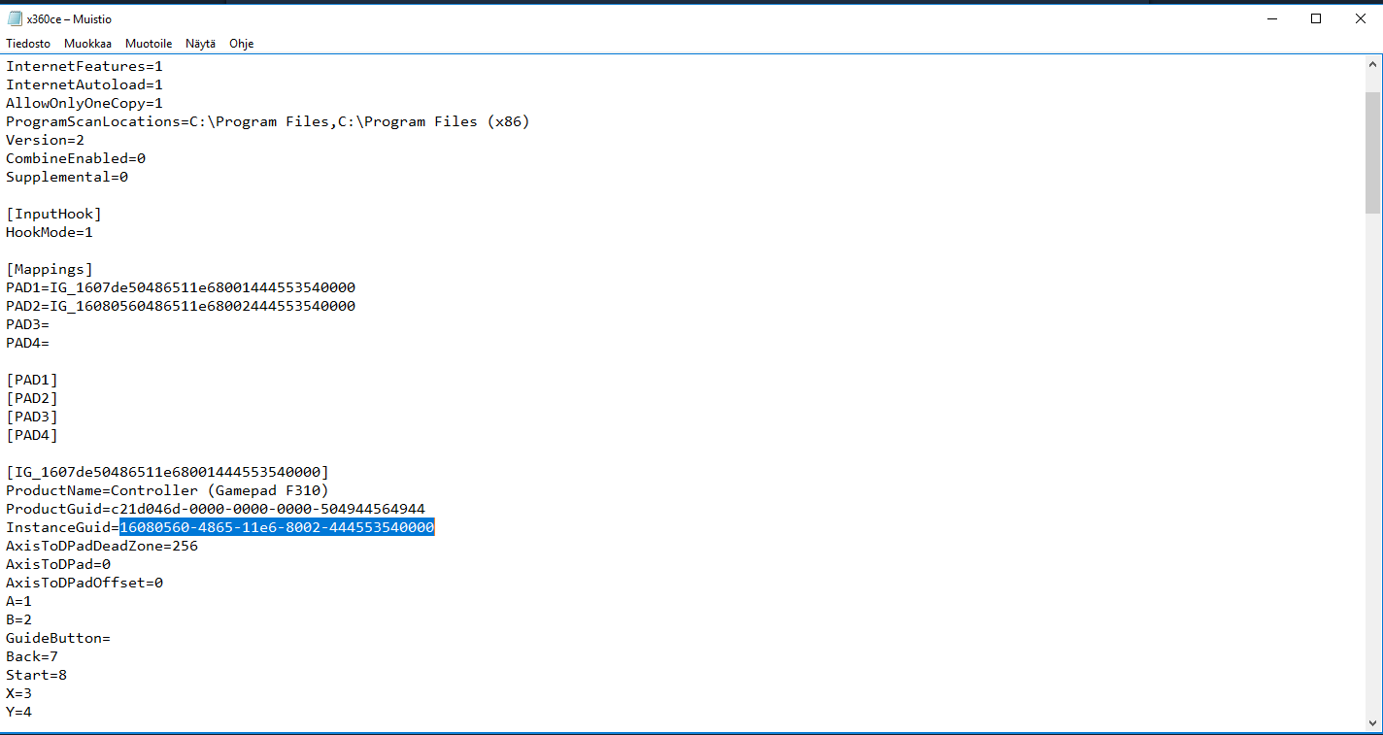Open the Muotoile menu
This screenshot has height=735, width=1383.
149,44
